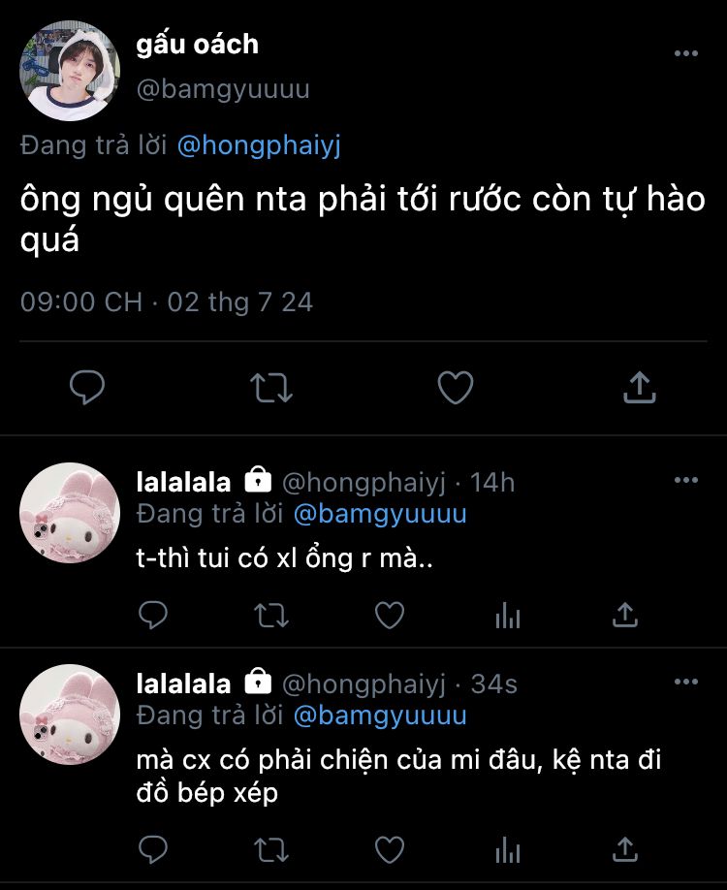Viewport: 727px width, 890px height.
Task: Open more options on the 14h reply
Action: click(686, 480)
